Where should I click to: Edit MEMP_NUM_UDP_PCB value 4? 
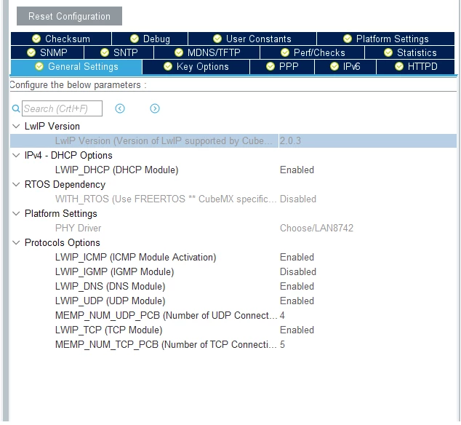[x=282, y=316]
